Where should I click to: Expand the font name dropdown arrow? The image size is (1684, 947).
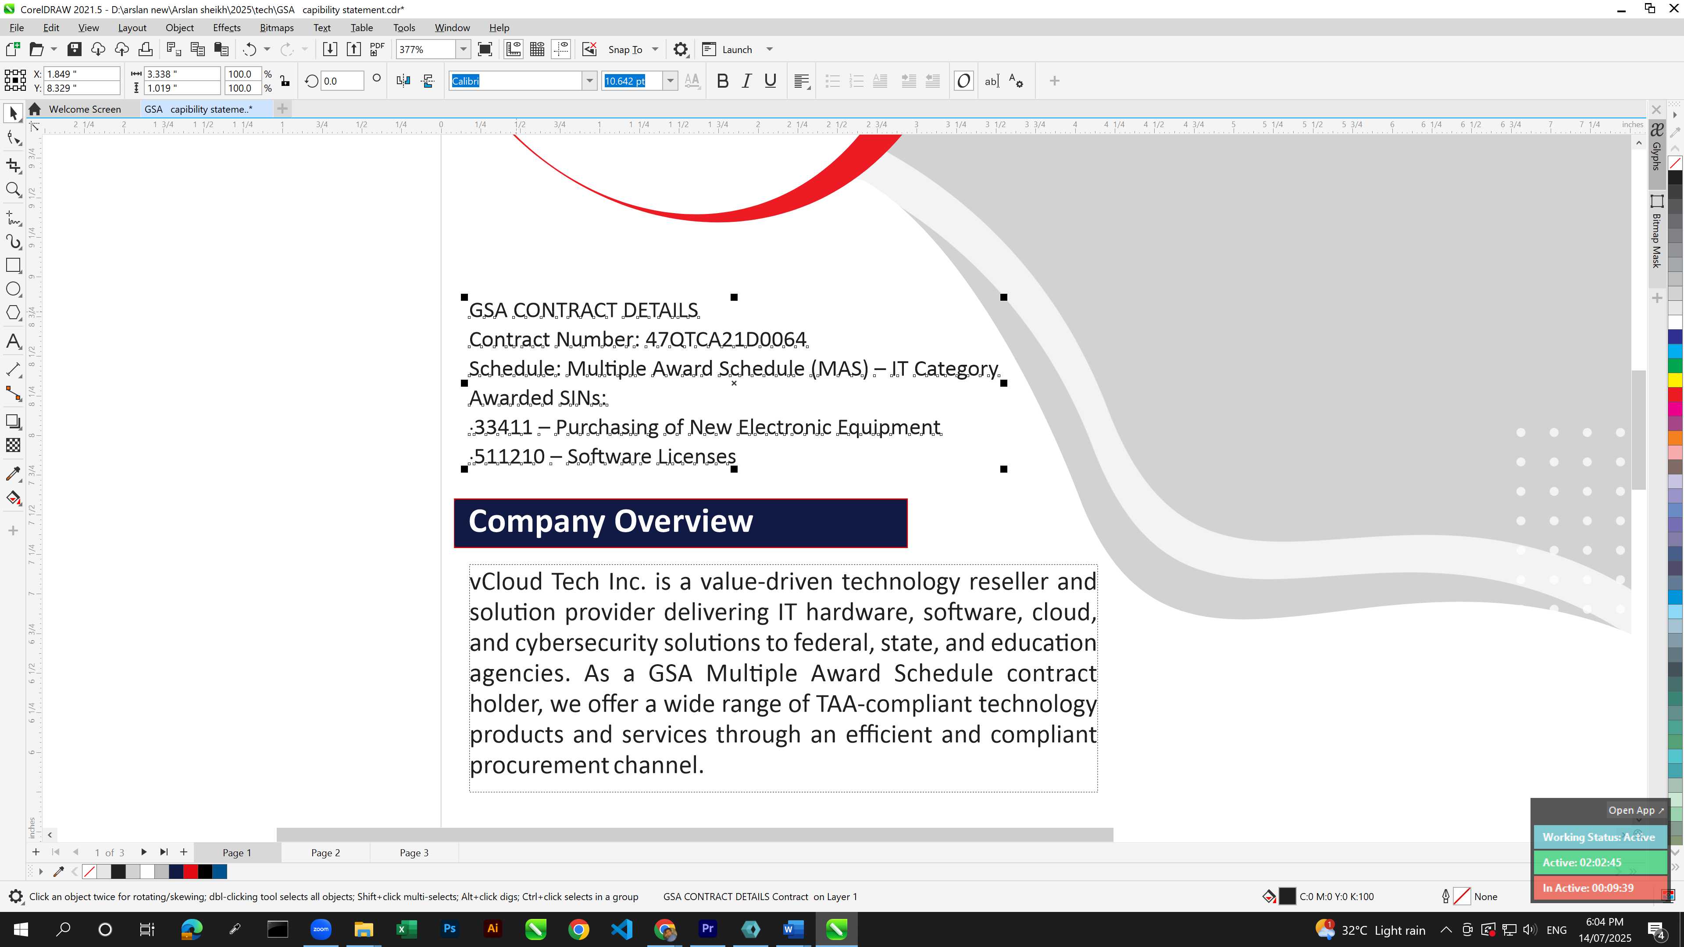(589, 81)
